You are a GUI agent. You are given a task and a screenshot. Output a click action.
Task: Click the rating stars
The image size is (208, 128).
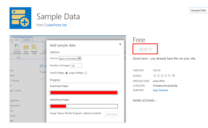pyautogui.click(x=162, y=76)
